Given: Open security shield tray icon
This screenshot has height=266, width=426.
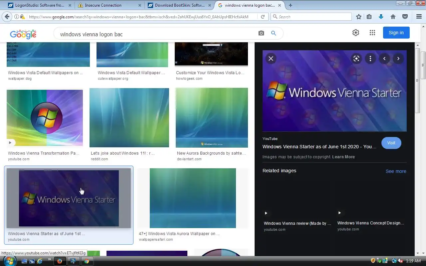Looking at the screenshot, I should (x=373, y=261).
